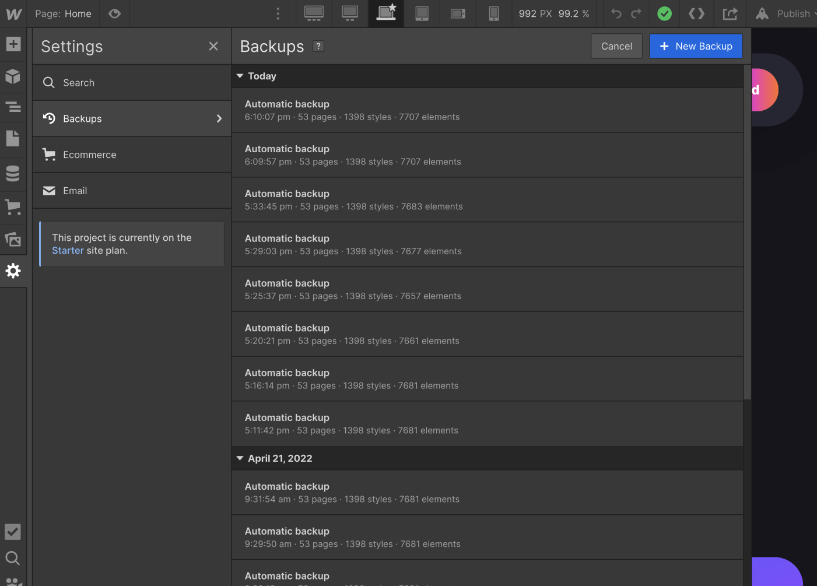Click the Undo arrow icon
The height and width of the screenshot is (586, 817).
(x=616, y=13)
